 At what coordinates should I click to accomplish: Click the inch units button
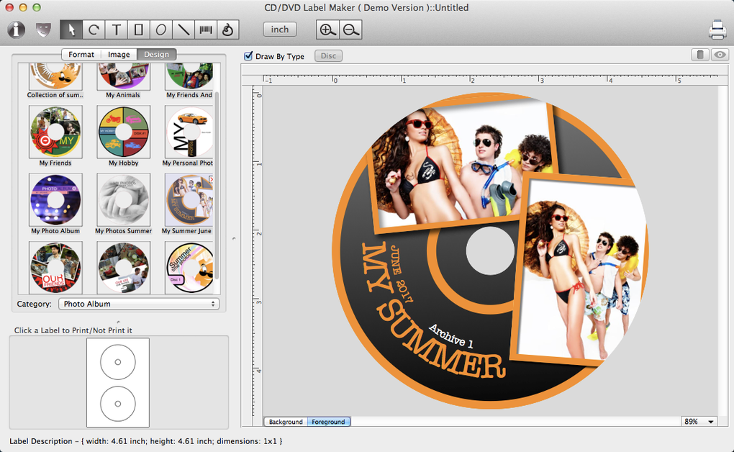[x=280, y=30]
